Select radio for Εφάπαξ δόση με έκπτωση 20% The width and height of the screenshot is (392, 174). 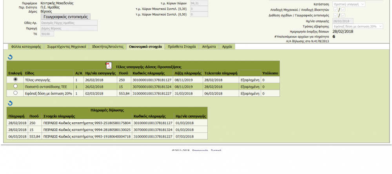point(16,93)
